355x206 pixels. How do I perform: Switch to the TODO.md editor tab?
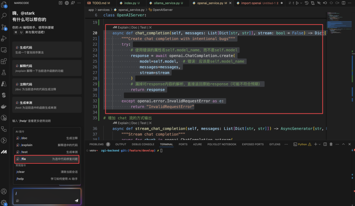99,3
